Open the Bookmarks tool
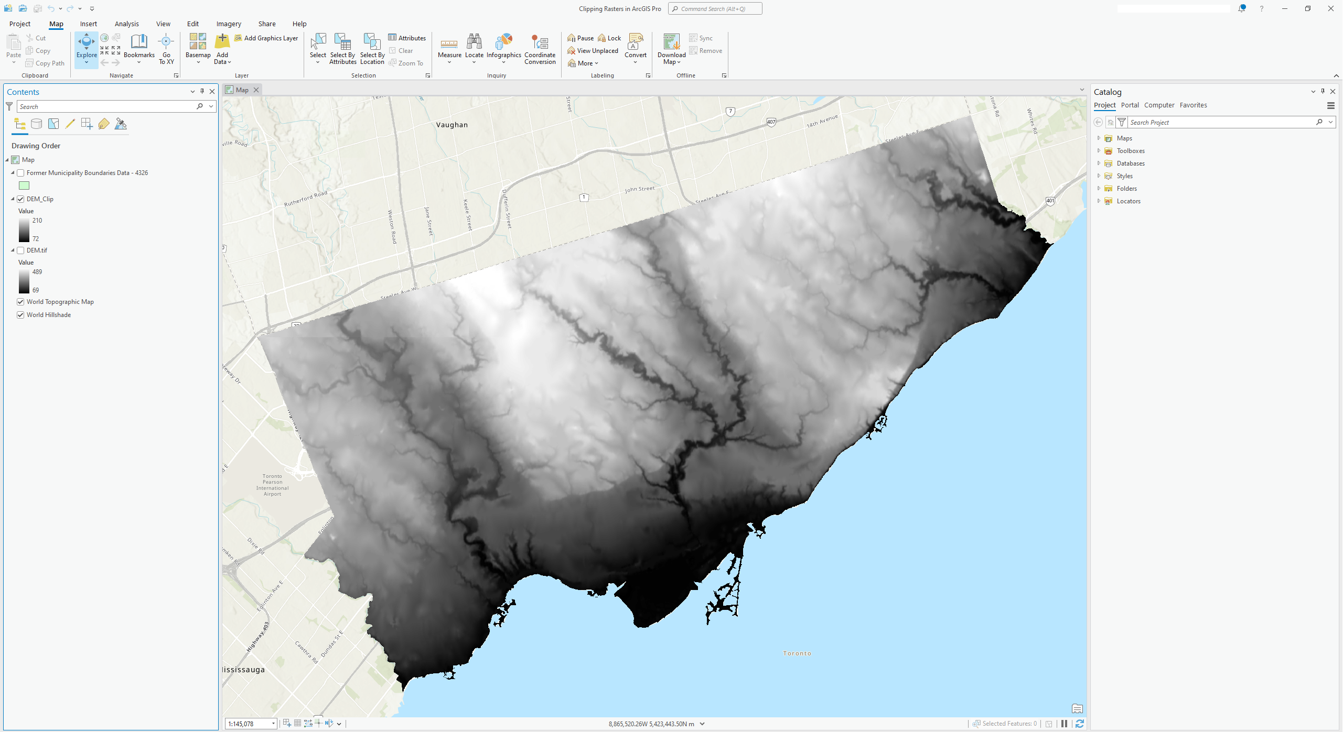This screenshot has width=1343, height=732. click(139, 49)
